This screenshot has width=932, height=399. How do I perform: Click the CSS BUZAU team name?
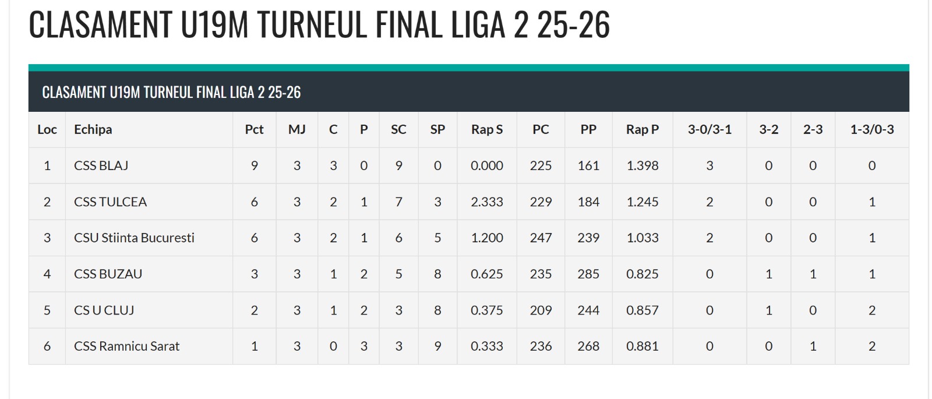(x=108, y=274)
